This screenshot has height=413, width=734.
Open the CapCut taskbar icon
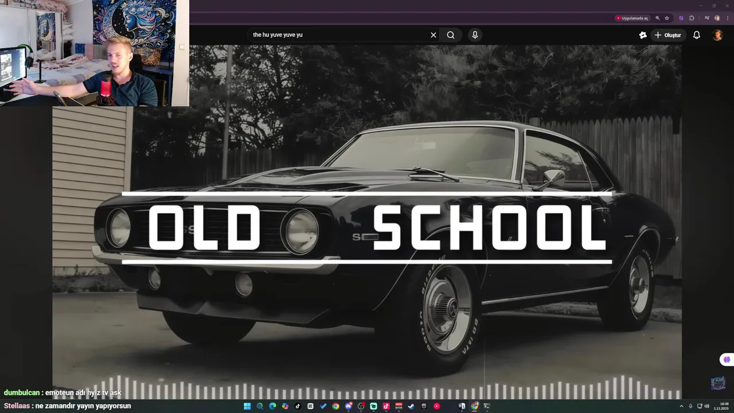(x=310, y=406)
